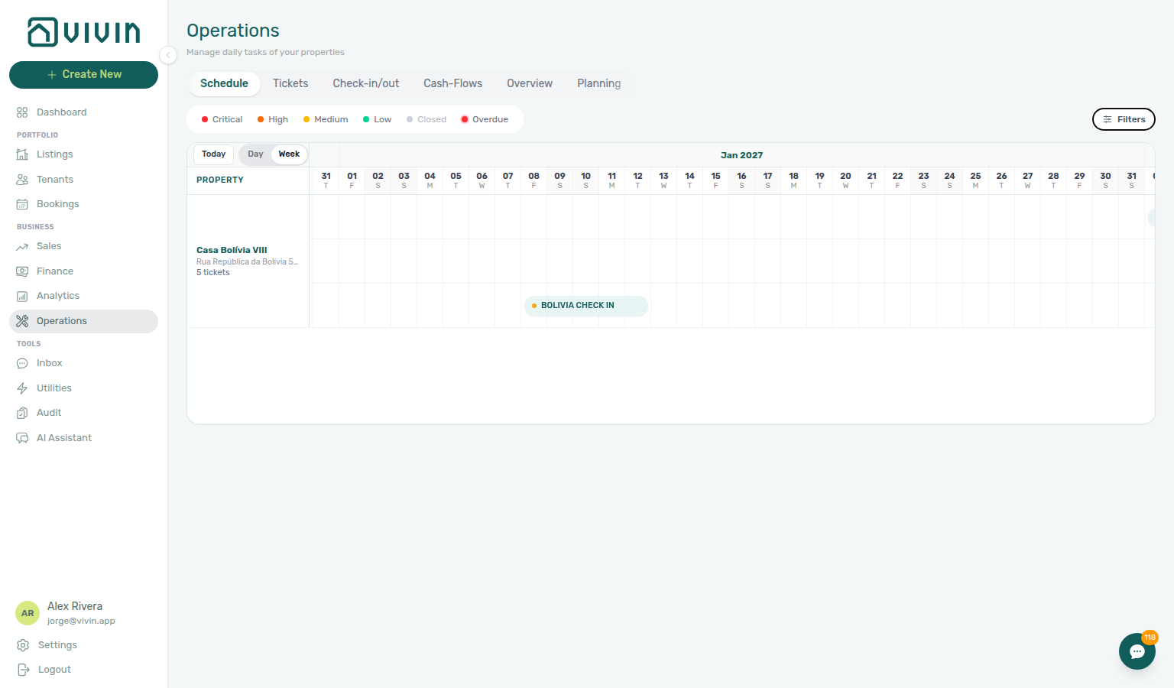1174x688 pixels.
Task: Open the Check-in/out tab
Action: click(x=365, y=83)
